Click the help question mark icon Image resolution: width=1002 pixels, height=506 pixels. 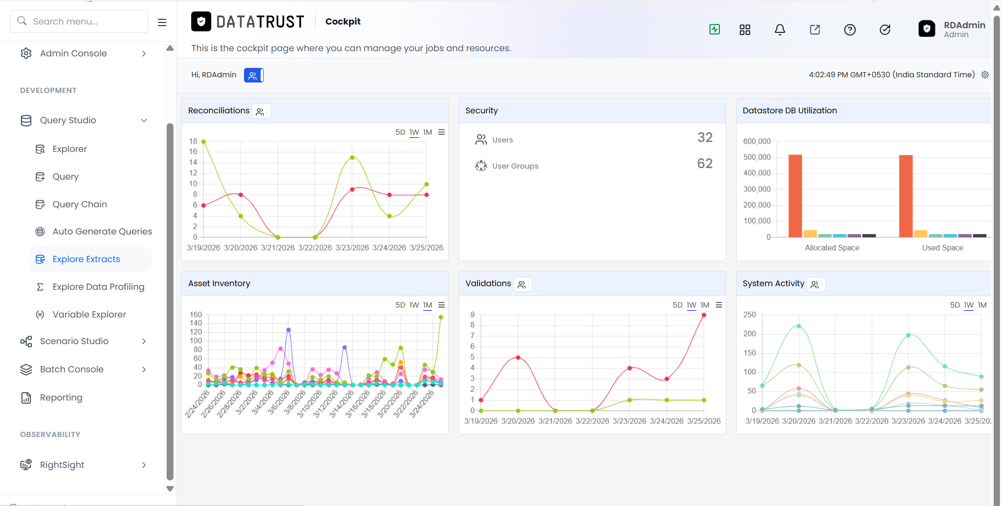(850, 30)
